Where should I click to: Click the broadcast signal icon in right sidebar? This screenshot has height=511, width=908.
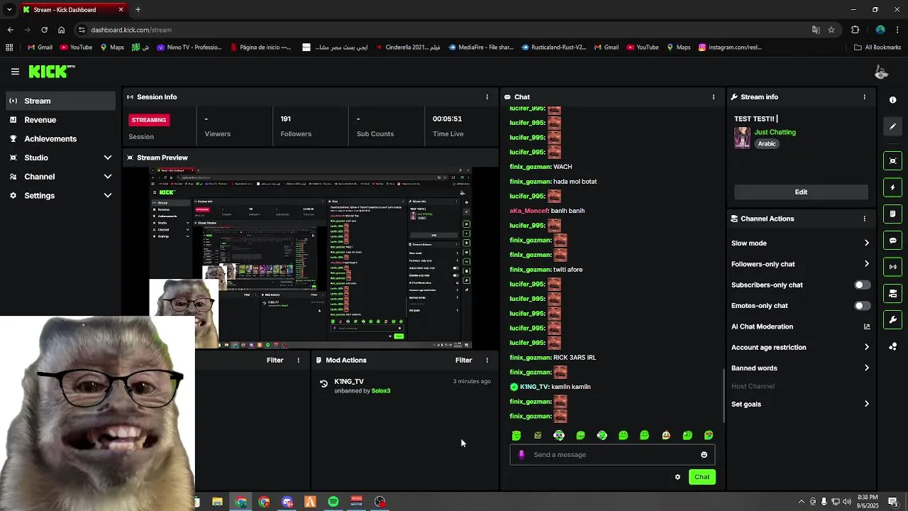(x=892, y=267)
